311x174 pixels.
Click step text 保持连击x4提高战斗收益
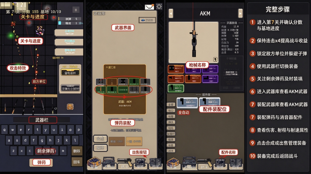(x=282, y=41)
